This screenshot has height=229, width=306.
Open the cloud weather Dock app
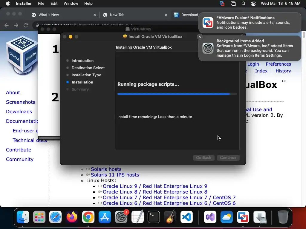pyautogui.click(x=227, y=217)
